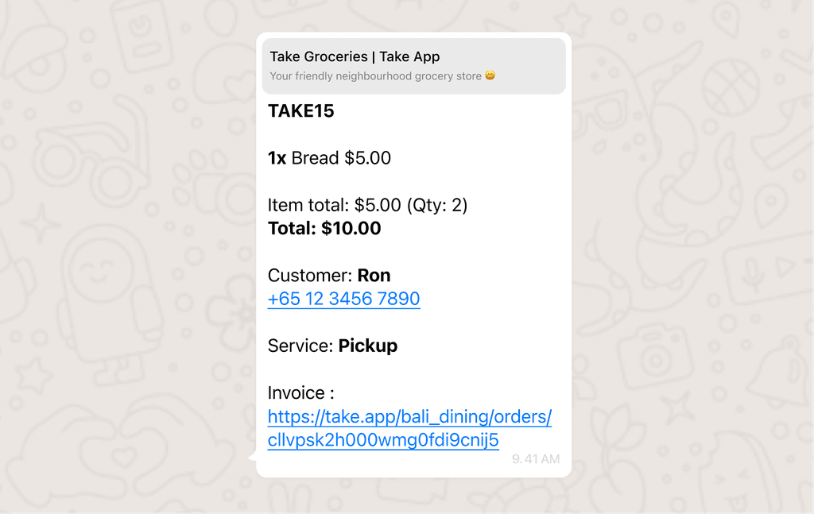Click the second line of the invoice URL
The width and height of the screenshot is (814, 514).
383,440
